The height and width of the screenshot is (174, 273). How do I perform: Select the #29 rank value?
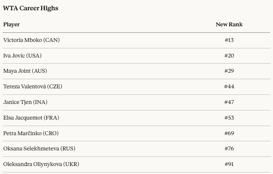point(229,71)
